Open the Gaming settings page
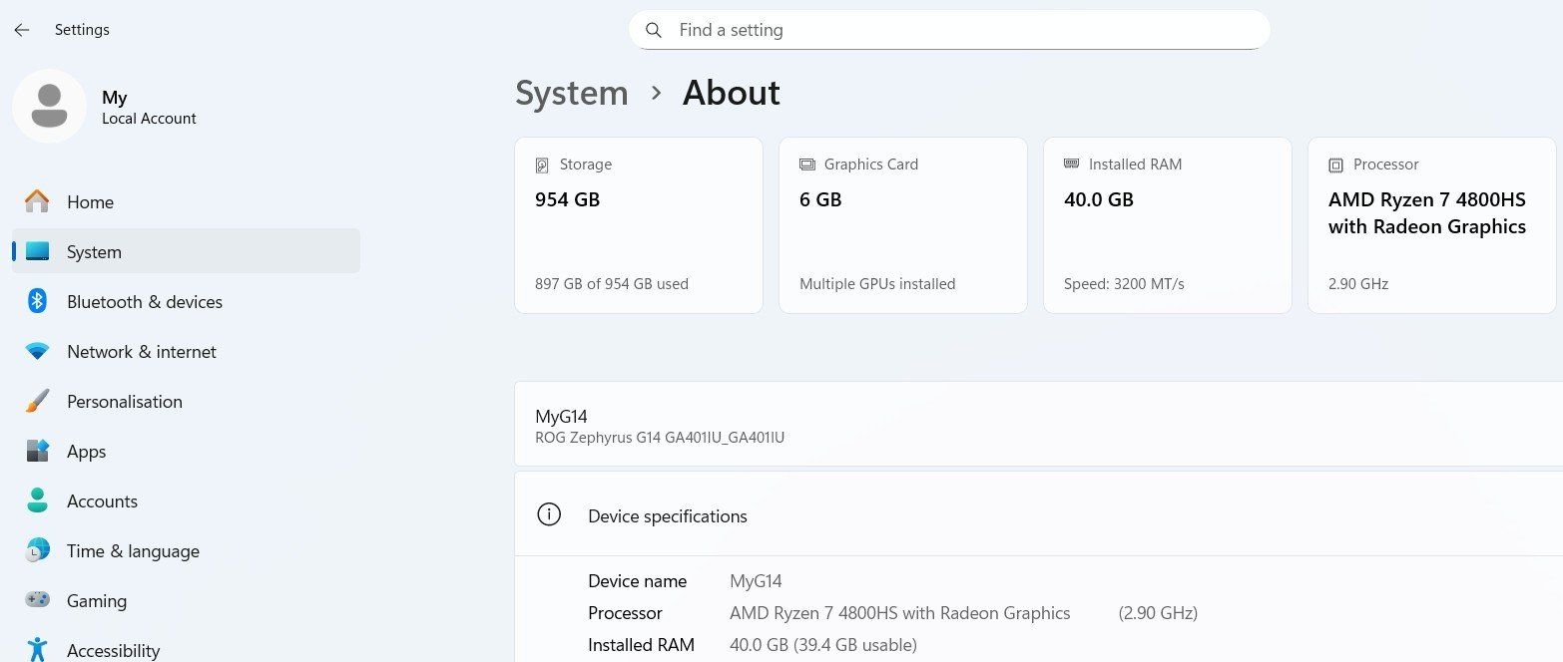 tap(186, 600)
